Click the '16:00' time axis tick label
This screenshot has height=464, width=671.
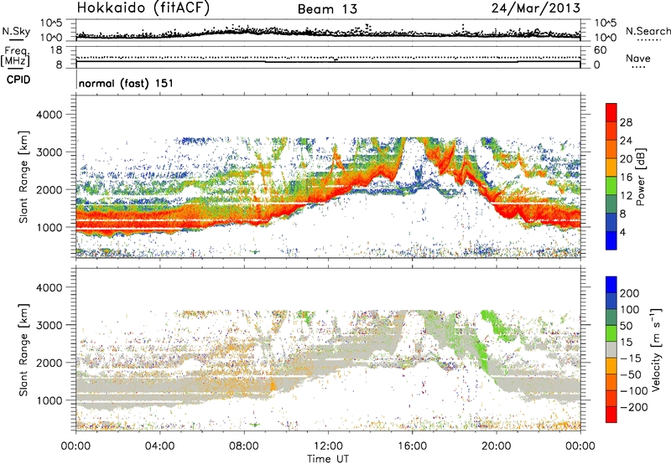pos(413,446)
